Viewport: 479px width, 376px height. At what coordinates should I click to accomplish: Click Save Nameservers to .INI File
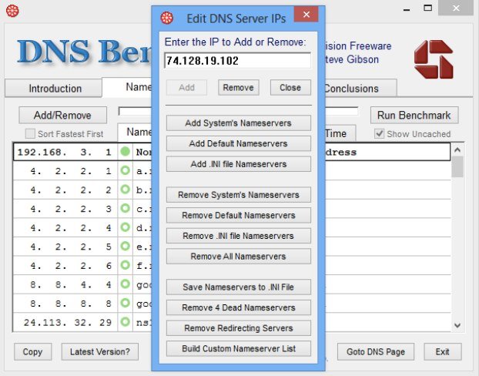click(x=239, y=287)
